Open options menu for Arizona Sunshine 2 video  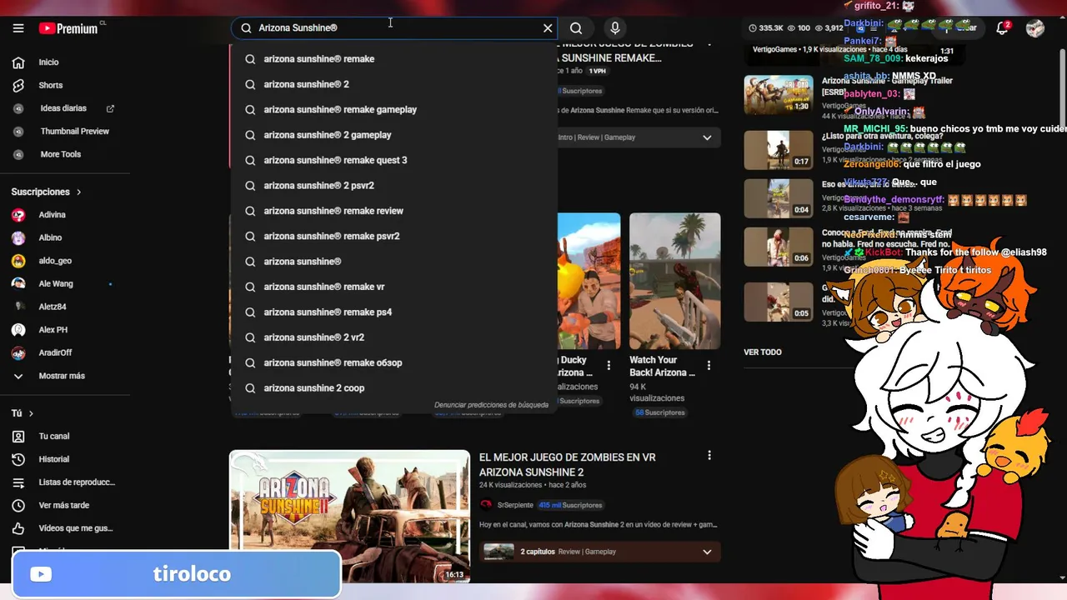pos(709,456)
